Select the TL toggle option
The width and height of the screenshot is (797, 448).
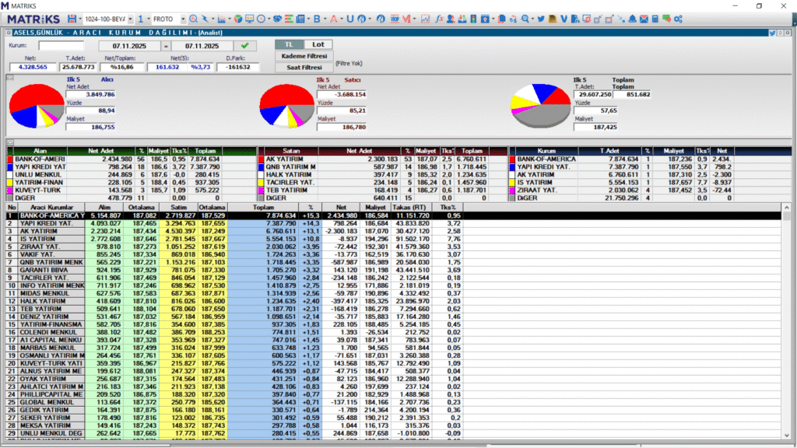coord(289,45)
